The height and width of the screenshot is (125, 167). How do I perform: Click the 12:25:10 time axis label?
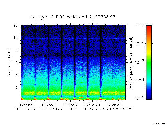point(71,105)
